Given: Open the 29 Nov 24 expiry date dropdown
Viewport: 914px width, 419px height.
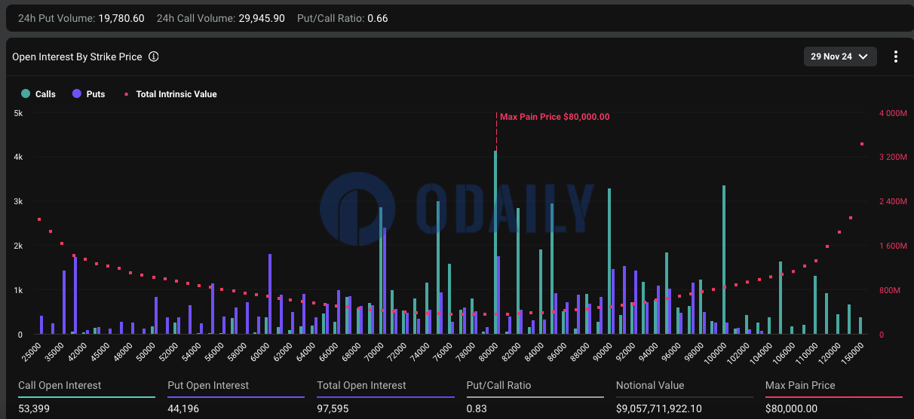Looking at the screenshot, I should click(840, 57).
